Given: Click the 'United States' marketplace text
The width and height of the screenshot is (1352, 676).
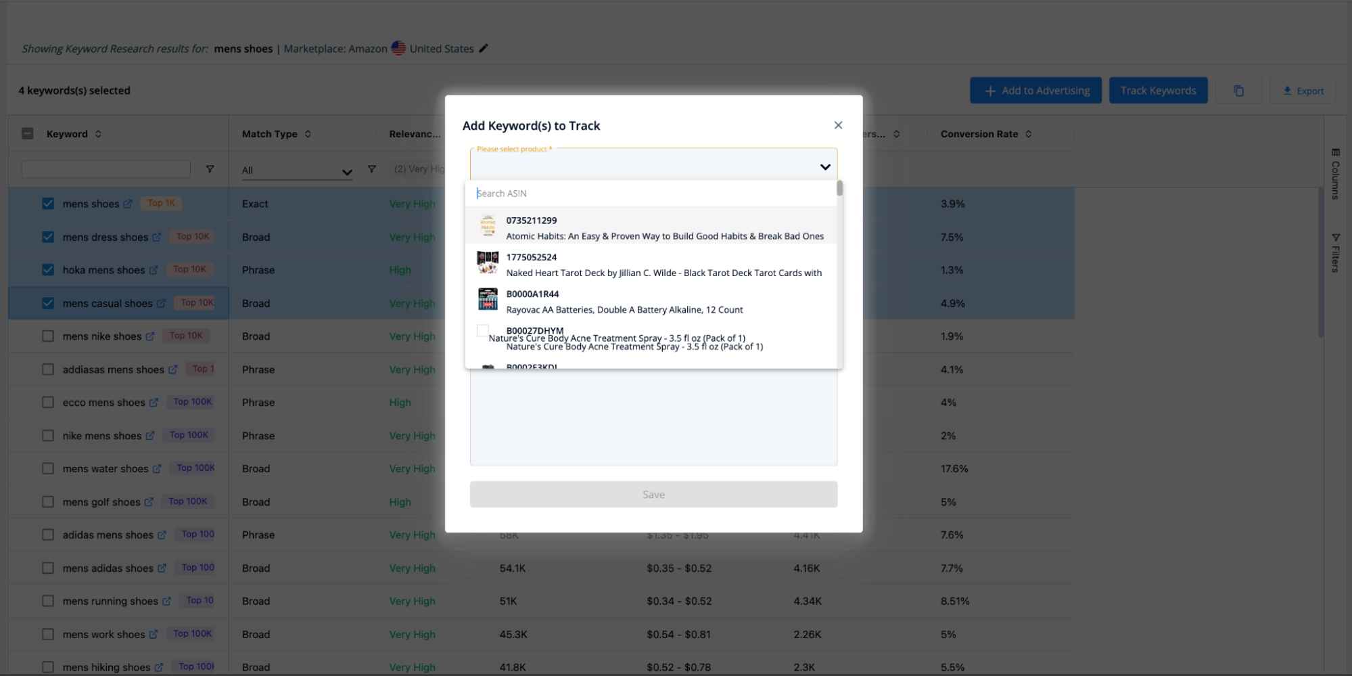Looking at the screenshot, I should (x=442, y=49).
